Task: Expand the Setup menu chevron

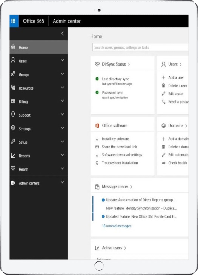Action: [x=63, y=141]
